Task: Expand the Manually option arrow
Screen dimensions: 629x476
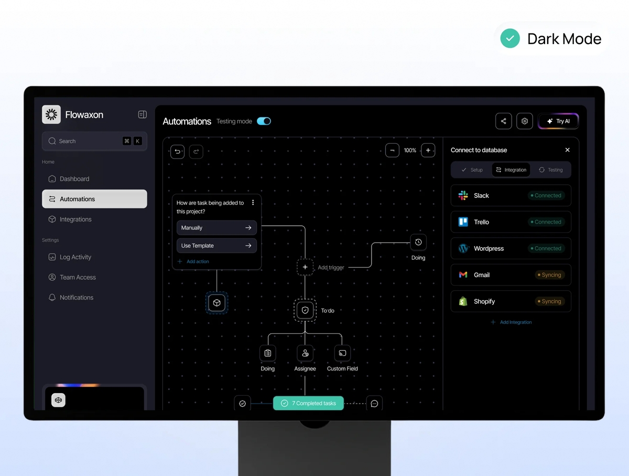Action: [248, 228]
